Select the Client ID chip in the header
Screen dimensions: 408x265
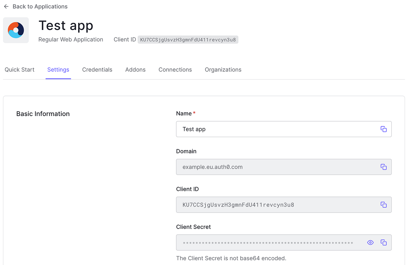188,39
